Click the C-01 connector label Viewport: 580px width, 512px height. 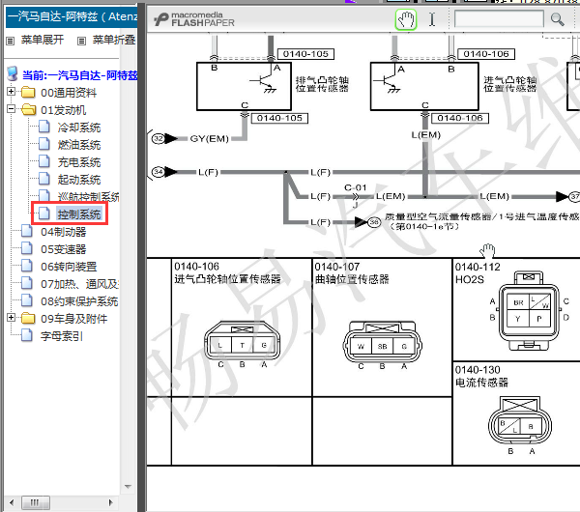tap(355, 187)
